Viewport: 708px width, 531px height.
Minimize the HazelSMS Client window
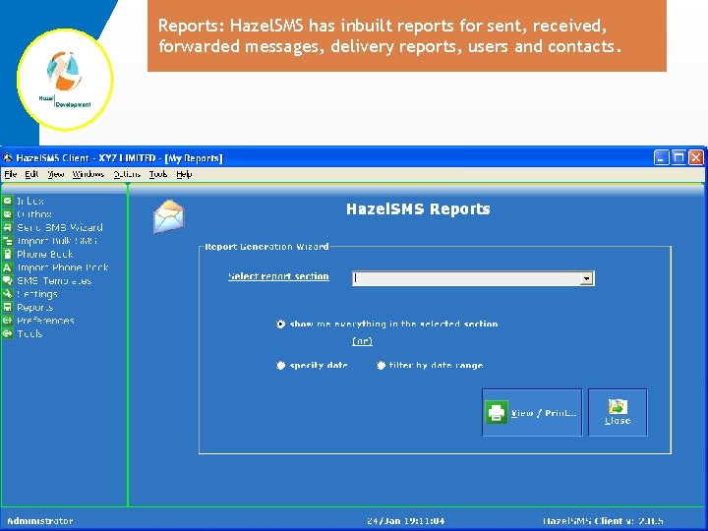click(661, 157)
